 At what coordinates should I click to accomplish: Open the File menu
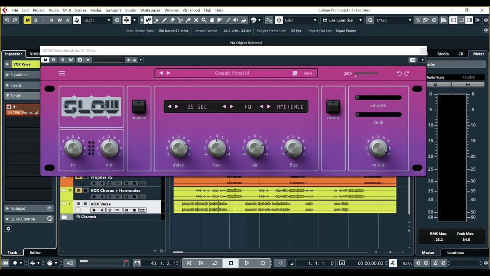pyautogui.click(x=15, y=10)
